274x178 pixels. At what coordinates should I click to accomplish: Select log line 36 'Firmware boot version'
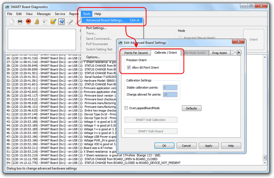point(61,95)
